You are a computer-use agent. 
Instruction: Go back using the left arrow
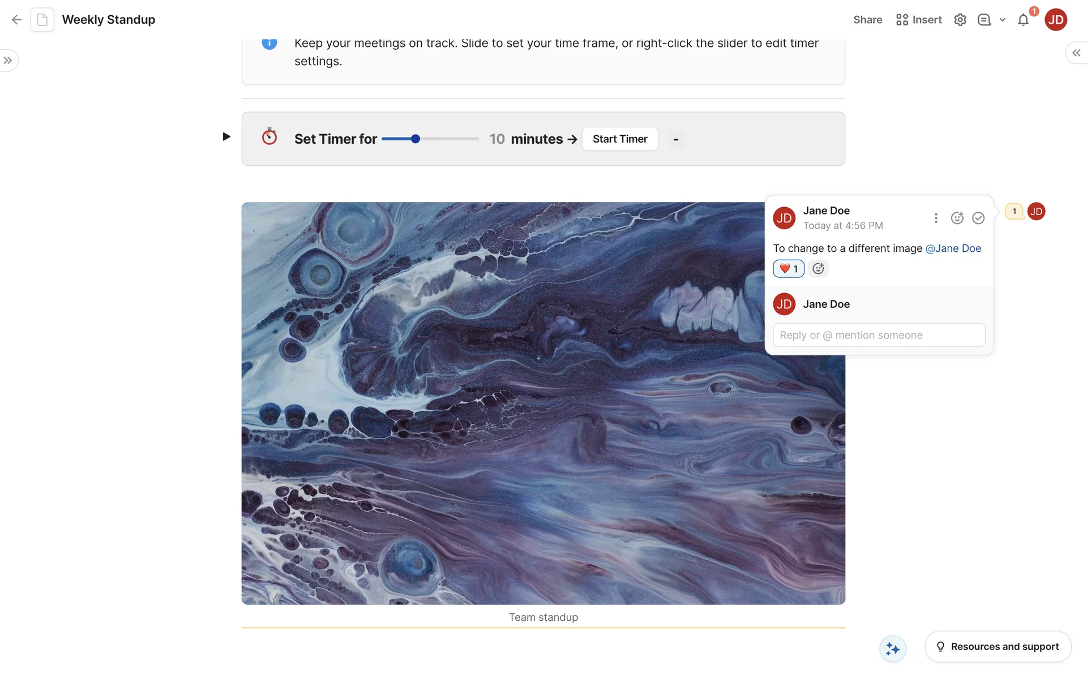click(16, 20)
